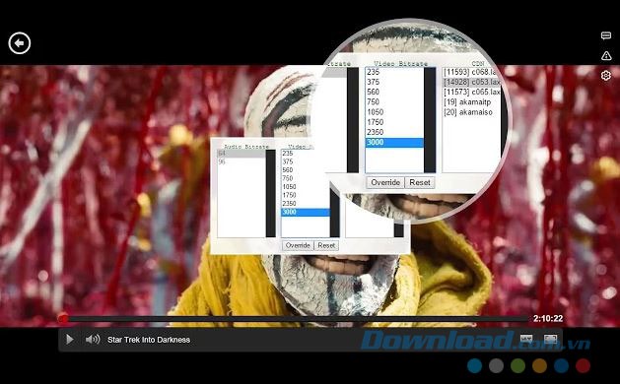This screenshot has height=384, width=620.
Task: Open the warning triangle report icon
Action: 606,56
